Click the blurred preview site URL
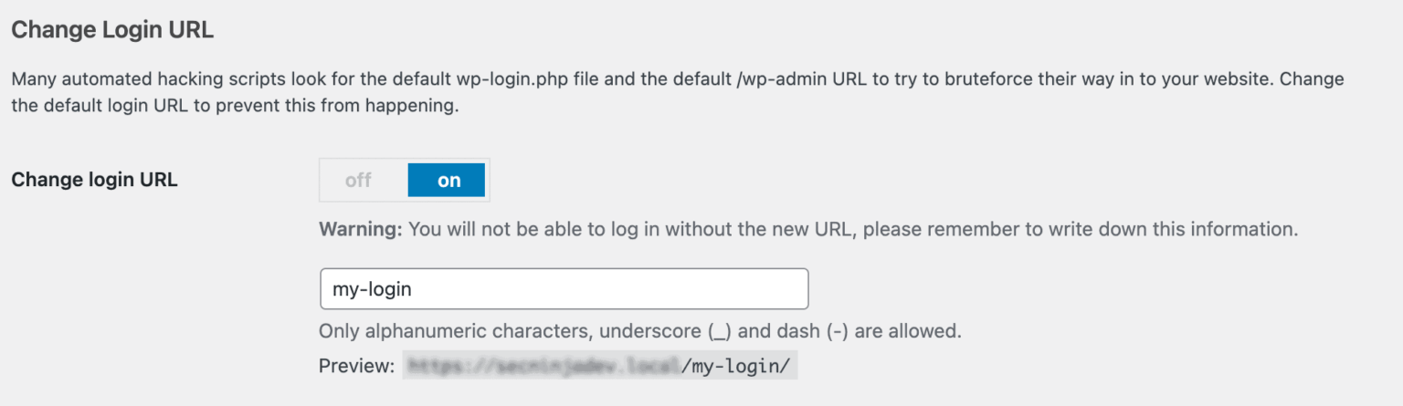This screenshot has width=1403, height=406. (543, 367)
